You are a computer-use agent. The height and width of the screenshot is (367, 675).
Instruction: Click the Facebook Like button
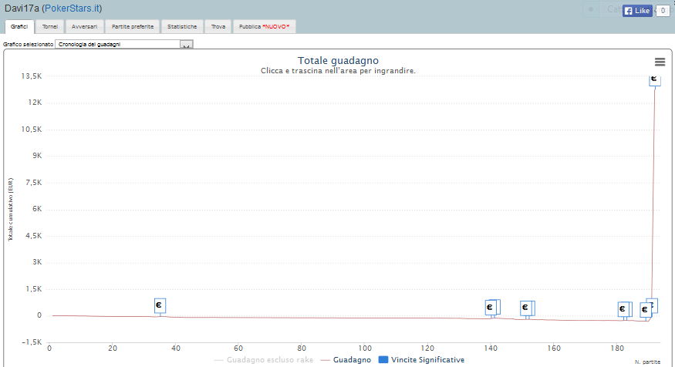pos(637,11)
